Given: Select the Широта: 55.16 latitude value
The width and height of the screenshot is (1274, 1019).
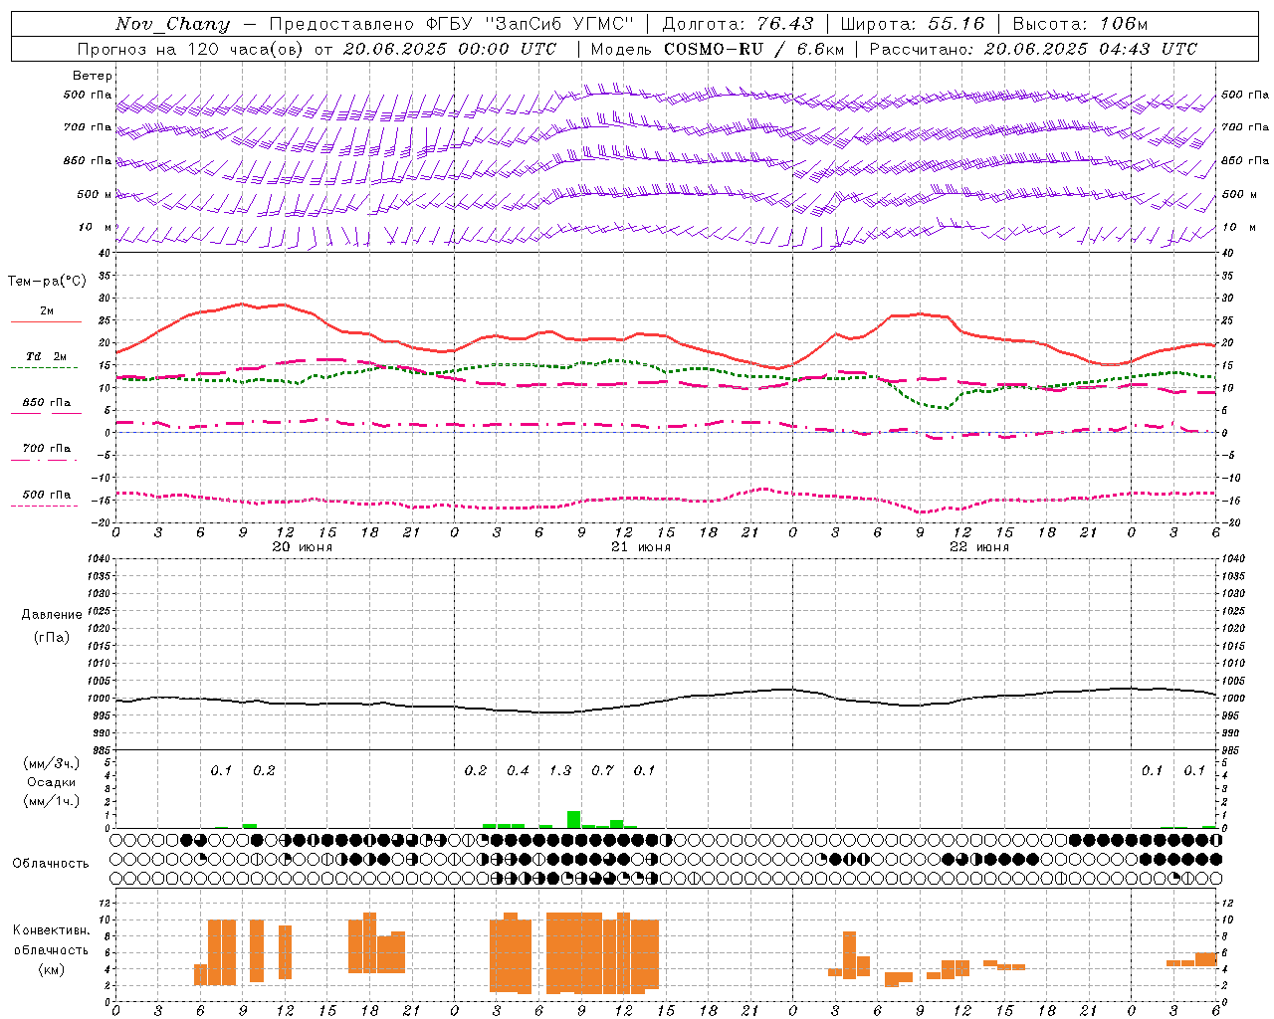Looking at the screenshot, I should click(x=913, y=24).
